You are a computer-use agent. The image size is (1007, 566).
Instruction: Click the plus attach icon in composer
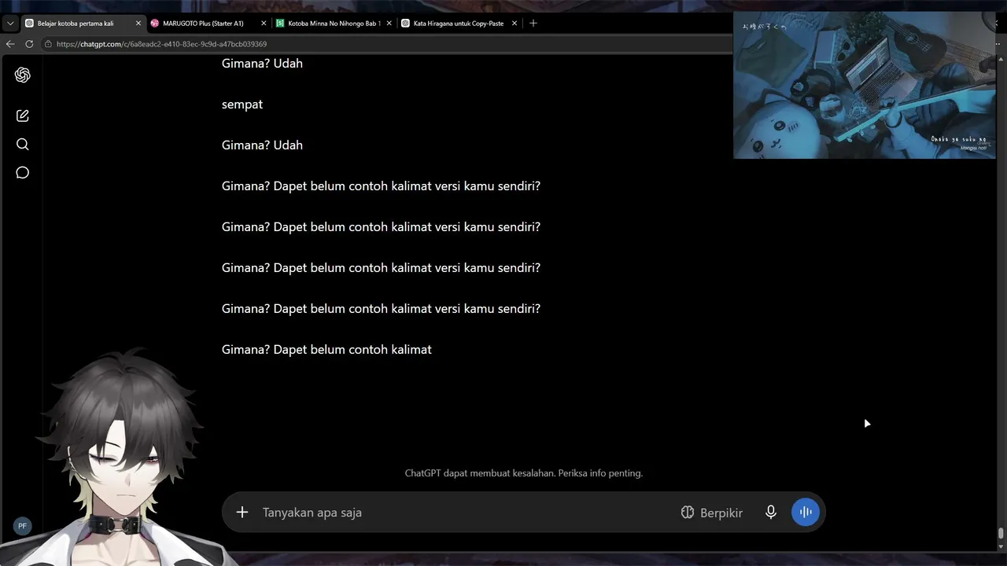[x=242, y=513]
